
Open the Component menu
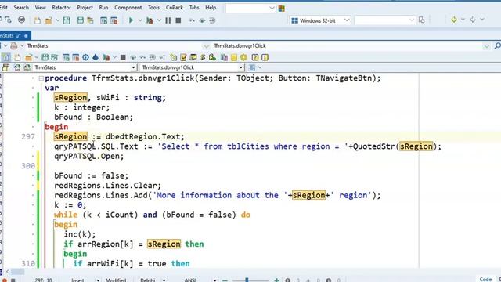128,7
